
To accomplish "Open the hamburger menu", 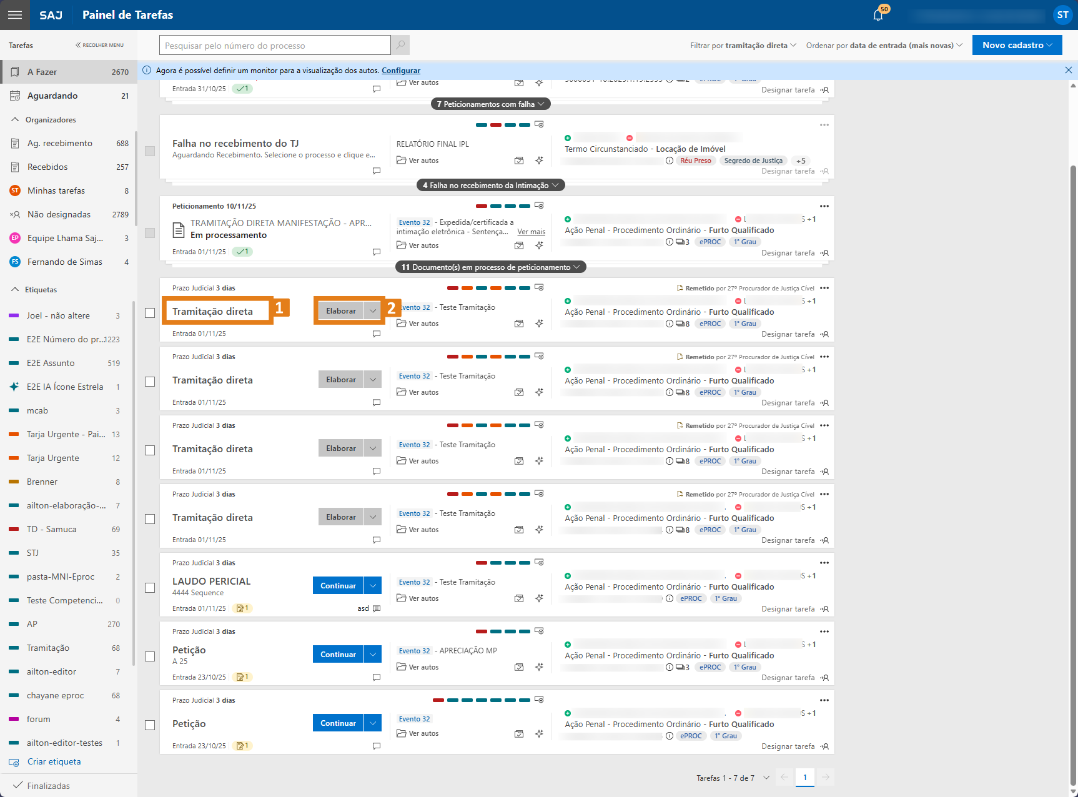I will click(15, 15).
